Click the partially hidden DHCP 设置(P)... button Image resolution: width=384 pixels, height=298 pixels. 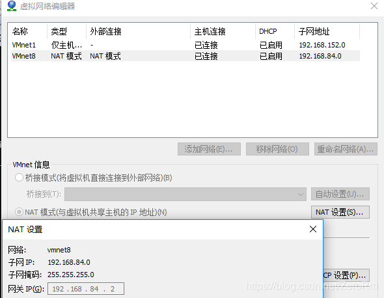point(346,275)
